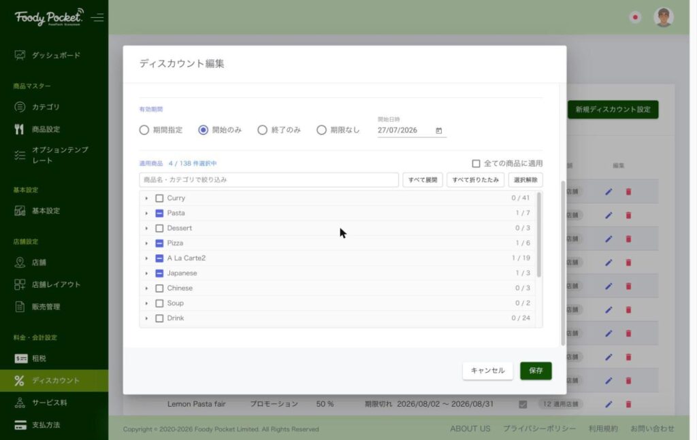Screen dimensions: 697x440
Task: Check the Chinese category checkbox
Action: [x=159, y=288]
